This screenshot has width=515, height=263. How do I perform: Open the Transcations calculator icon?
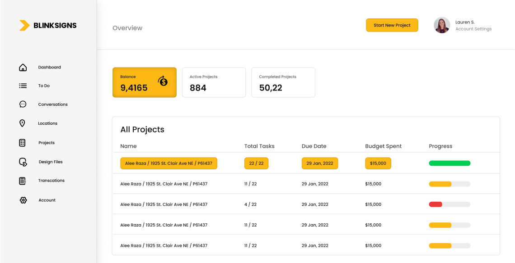click(22, 181)
